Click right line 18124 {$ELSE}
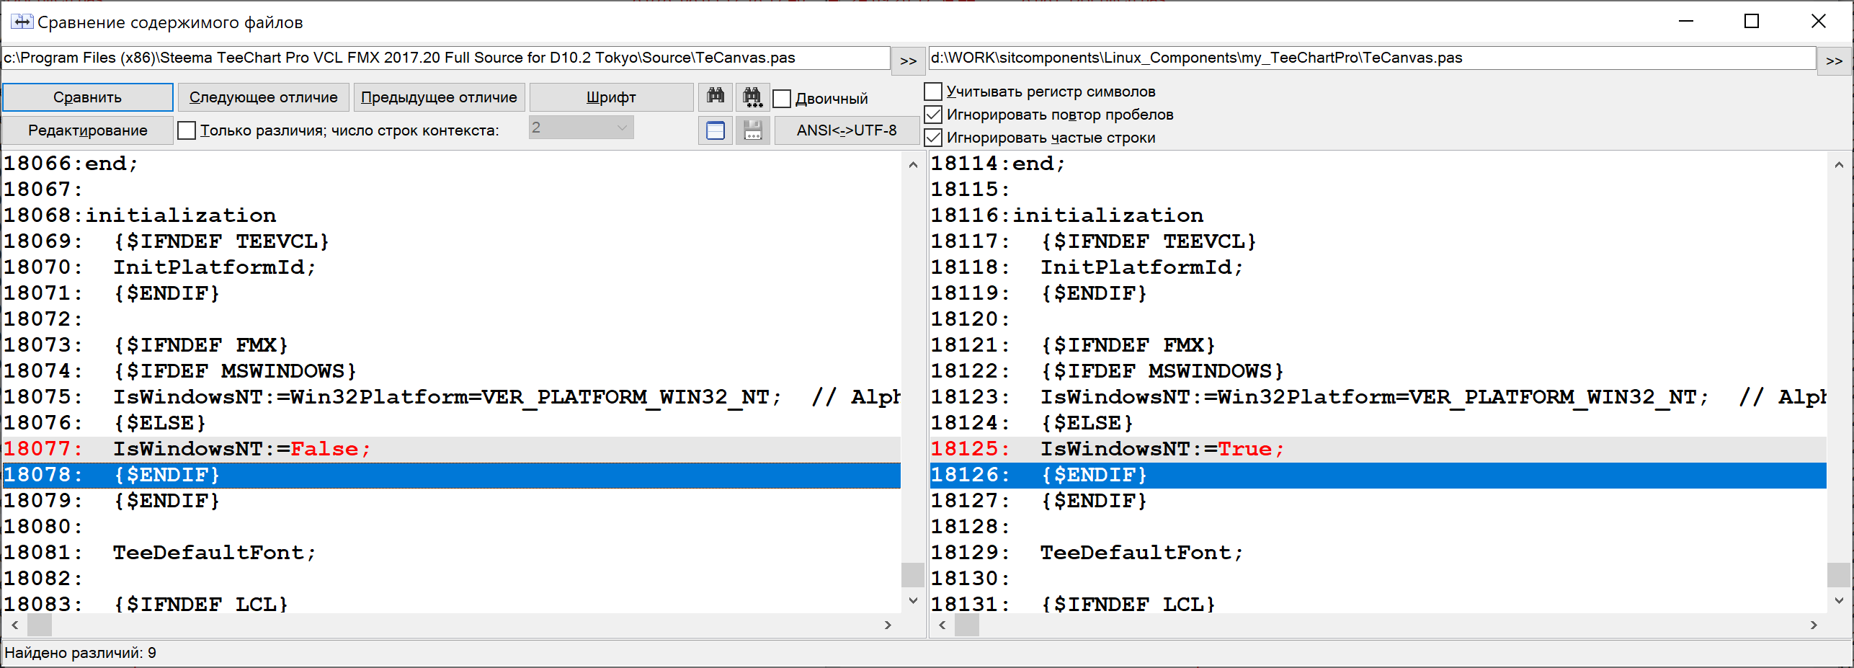The width and height of the screenshot is (1854, 668). 1378,423
